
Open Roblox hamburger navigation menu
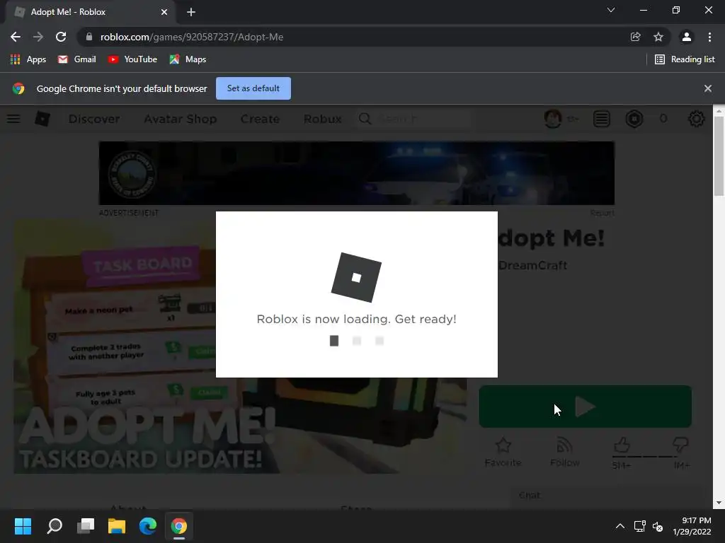coord(13,119)
